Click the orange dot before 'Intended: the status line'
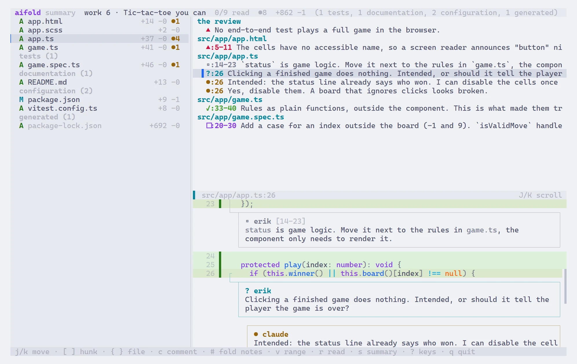This screenshot has width=577, height=364. (x=208, y=82)
